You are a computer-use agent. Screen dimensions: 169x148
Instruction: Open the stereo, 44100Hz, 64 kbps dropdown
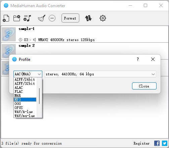100,74
